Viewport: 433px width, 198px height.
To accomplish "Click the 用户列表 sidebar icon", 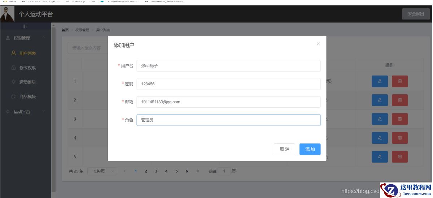I will (14, 53).
